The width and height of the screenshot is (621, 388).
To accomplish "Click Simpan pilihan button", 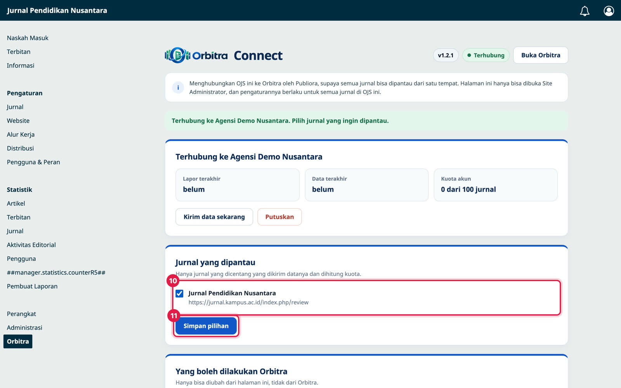I will [x=206, y=326].
